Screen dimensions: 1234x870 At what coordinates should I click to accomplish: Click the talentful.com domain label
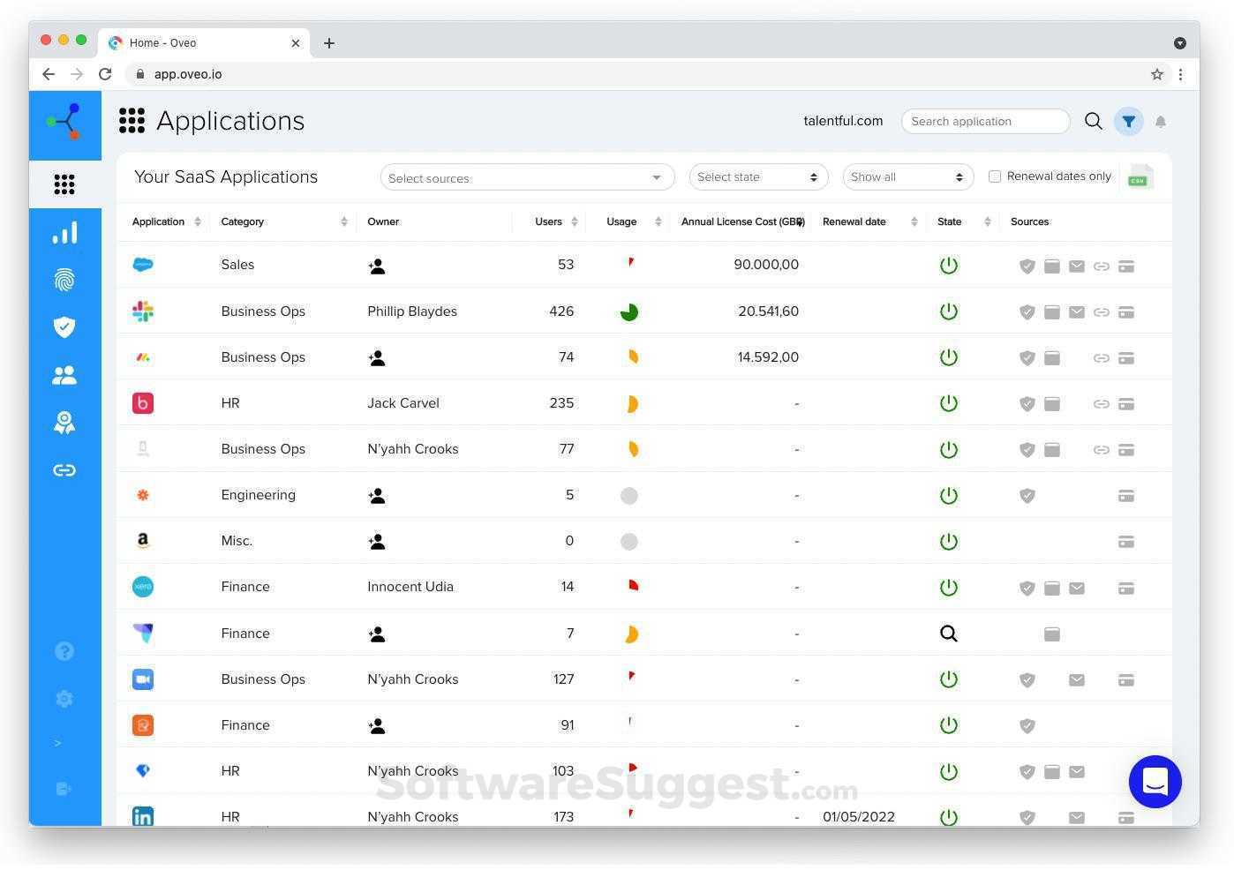pos(843,121)
